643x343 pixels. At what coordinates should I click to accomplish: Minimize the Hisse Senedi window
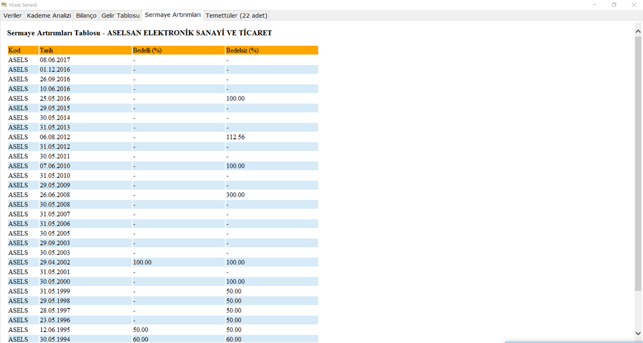595,5
